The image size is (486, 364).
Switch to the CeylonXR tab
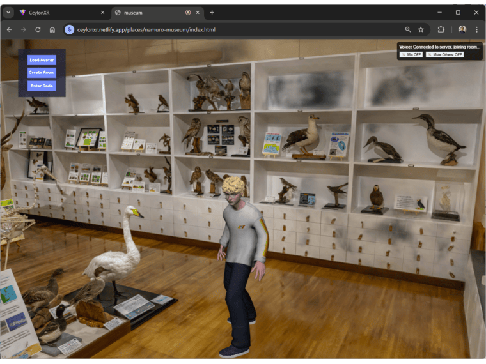click(x=58, y=12)
